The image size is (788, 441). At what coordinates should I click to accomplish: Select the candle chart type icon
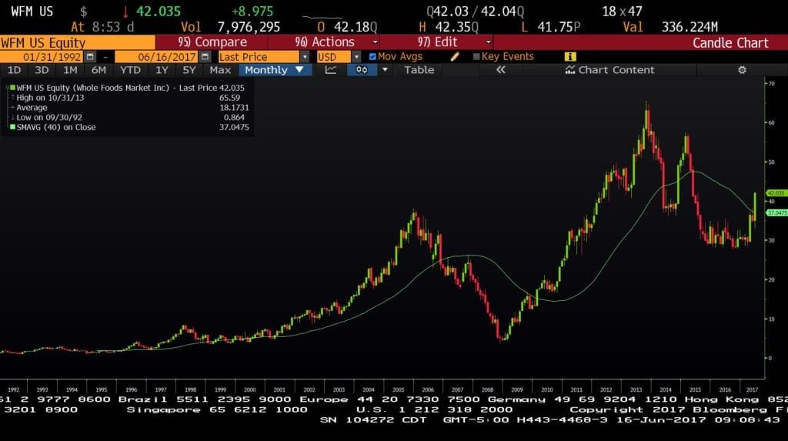click(362, 70)
